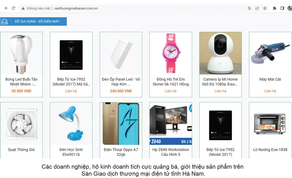
Task: Select the Đồng Hồ Trẻ Em Skmei watch image
Action: (x=171, y=53)
